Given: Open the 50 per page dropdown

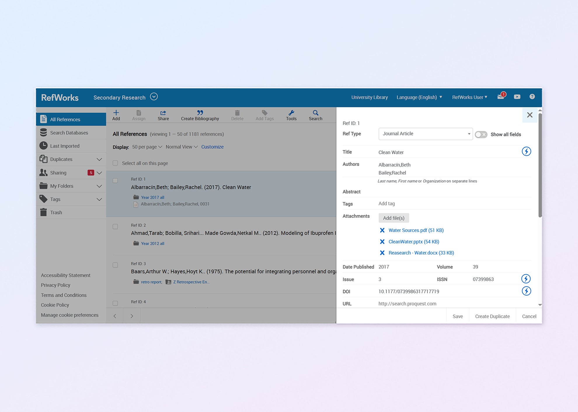Looking at the screenshot, I should pos(147,147).
